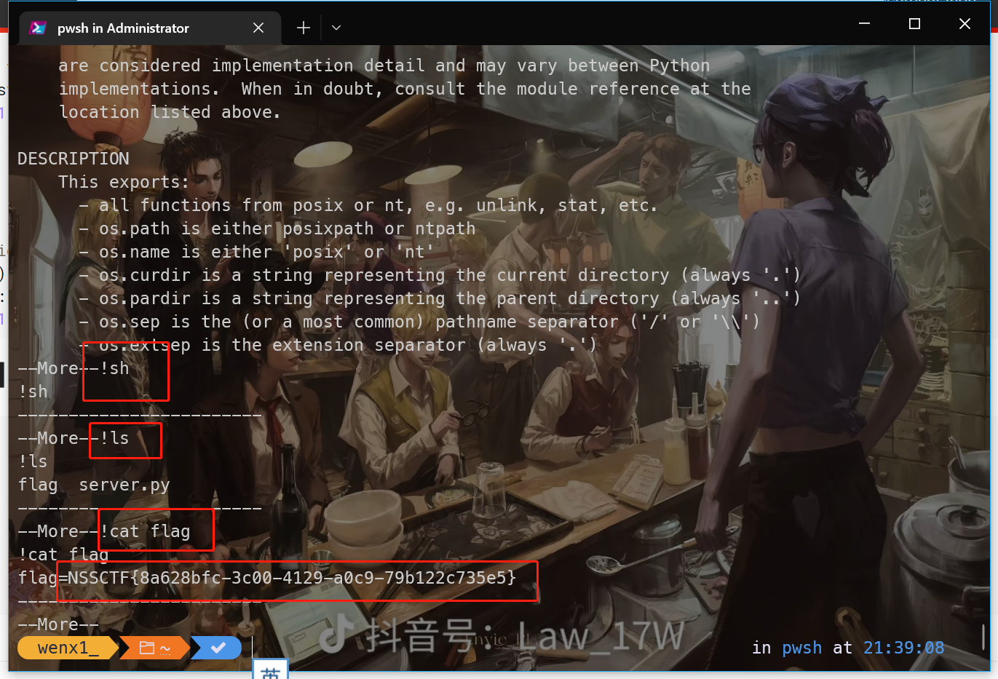Click the echoed '!ls' line
998x679 pixels.
pos(33,461)
